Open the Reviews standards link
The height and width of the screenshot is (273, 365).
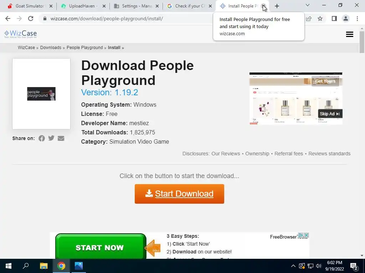click(329, 154)
